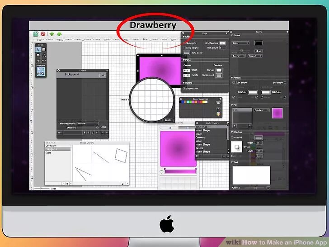
Task: Step back using Undo History left arrow
Action: tap(224, 156)
